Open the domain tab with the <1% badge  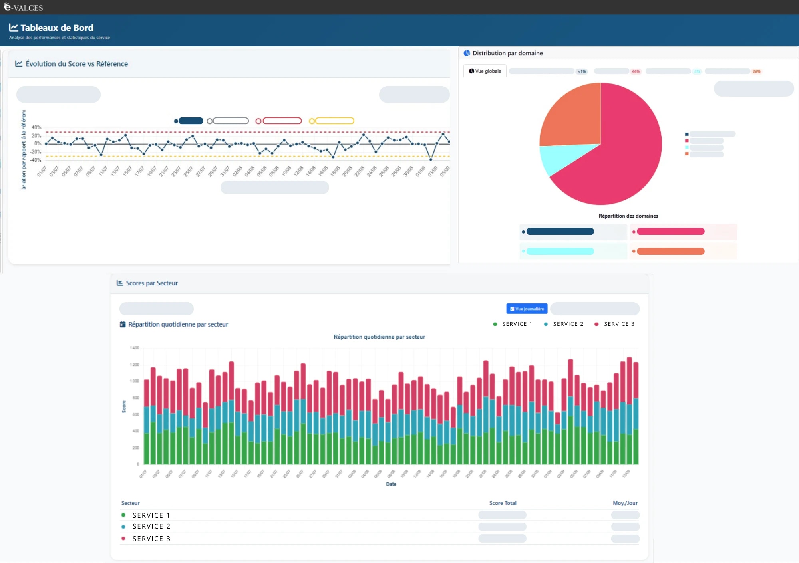tap(548, 71)
